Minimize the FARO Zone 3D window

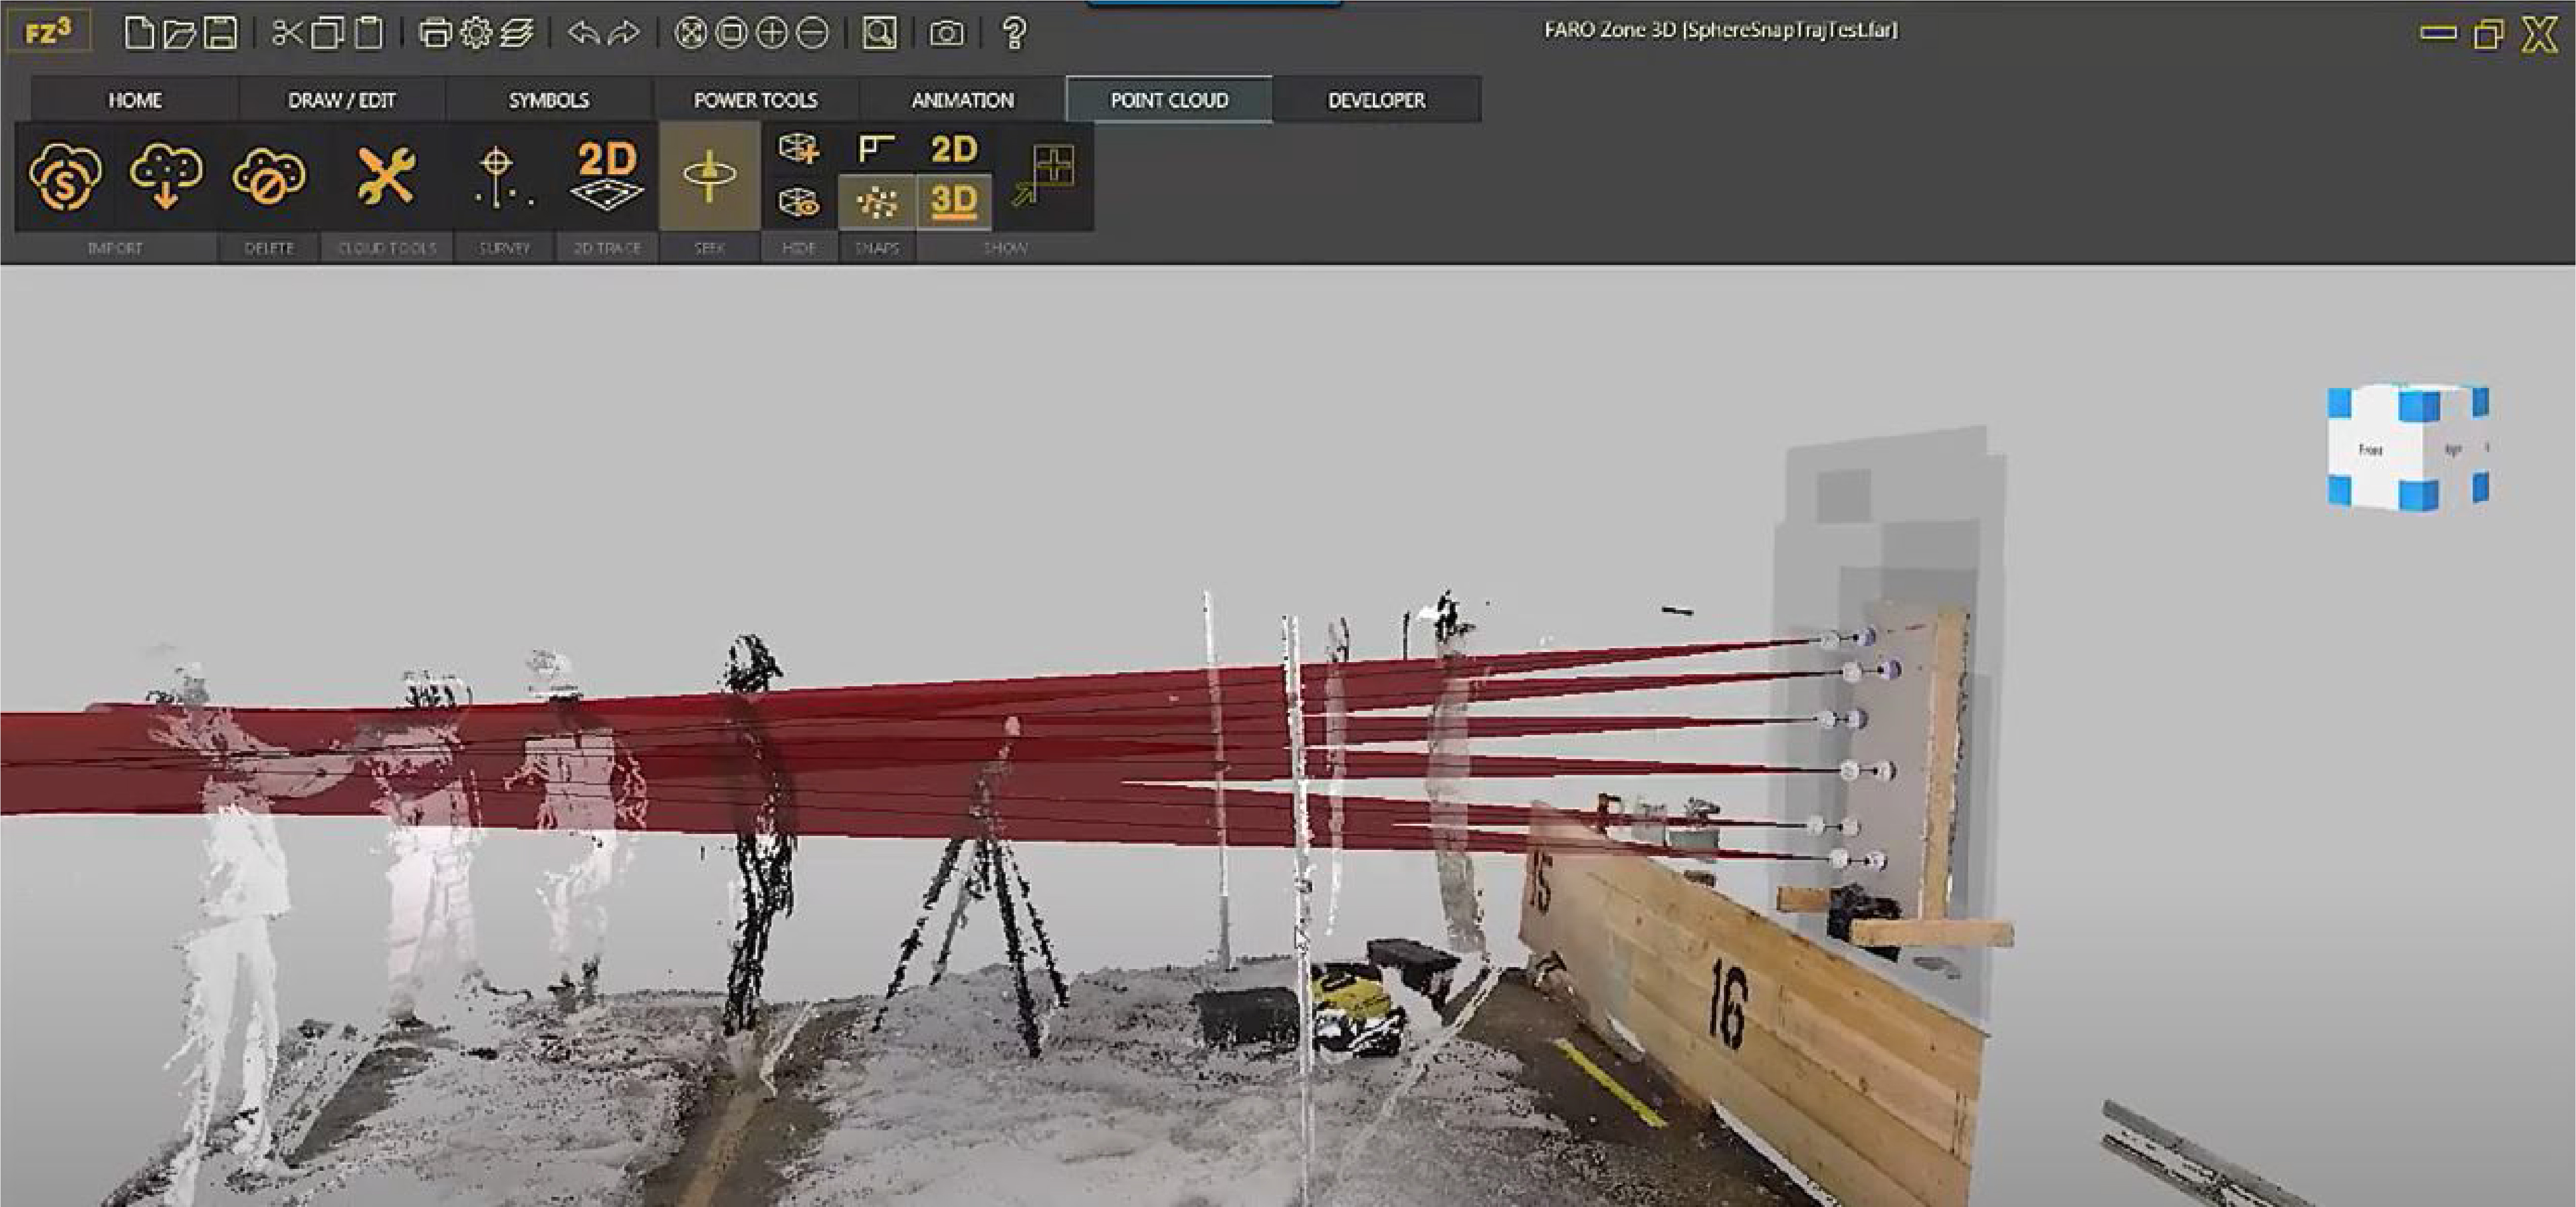pos(2438,34)
